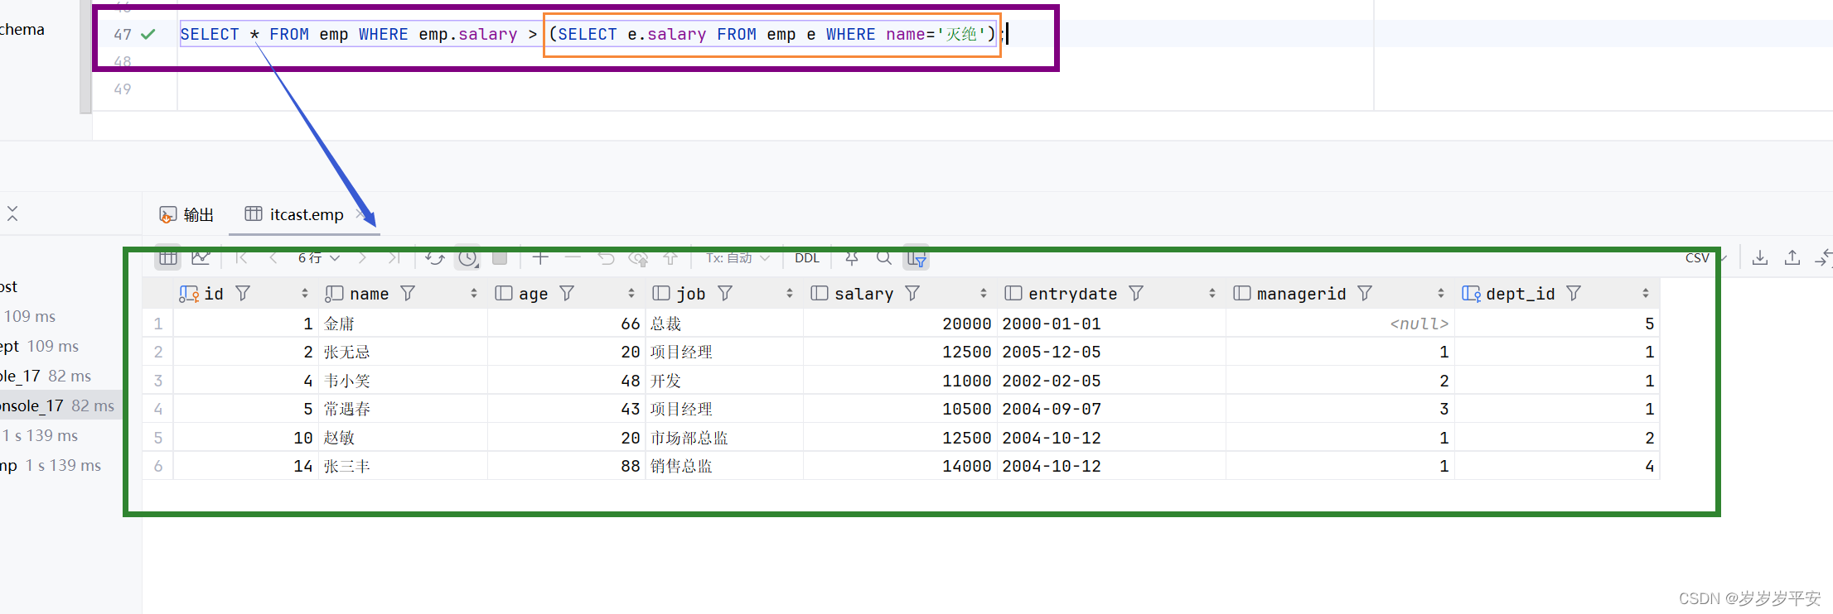Sort by entrydate column arrows
Image resolution: width=1833 pixels, height=614 pixels.
(1212, 294)
